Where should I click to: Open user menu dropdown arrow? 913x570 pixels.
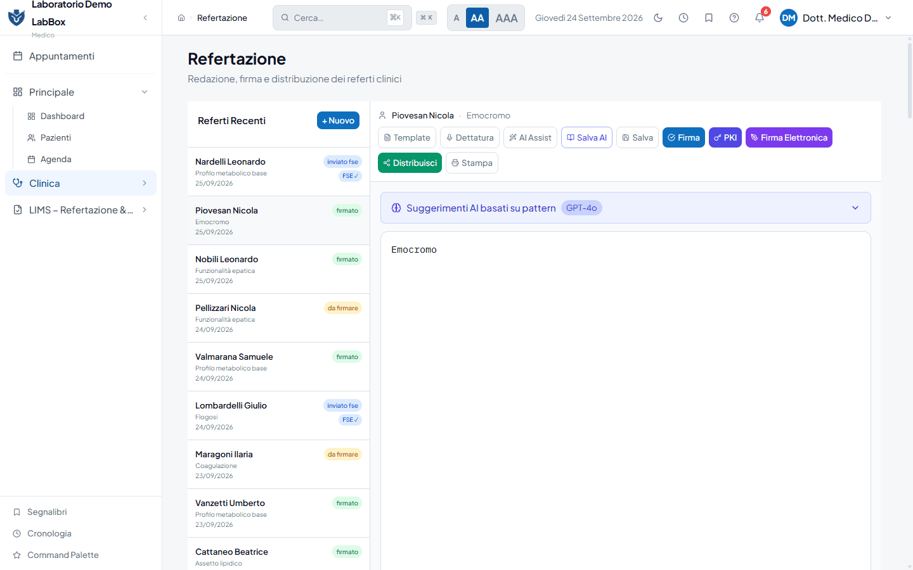coord(888,18)
